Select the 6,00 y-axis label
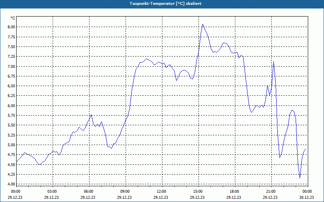Image resolution: width=324 pixels, height=202 pixels. click(12, 106)
